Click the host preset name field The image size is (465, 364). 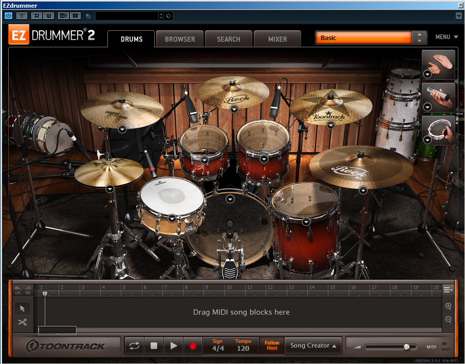pos(127,16)
